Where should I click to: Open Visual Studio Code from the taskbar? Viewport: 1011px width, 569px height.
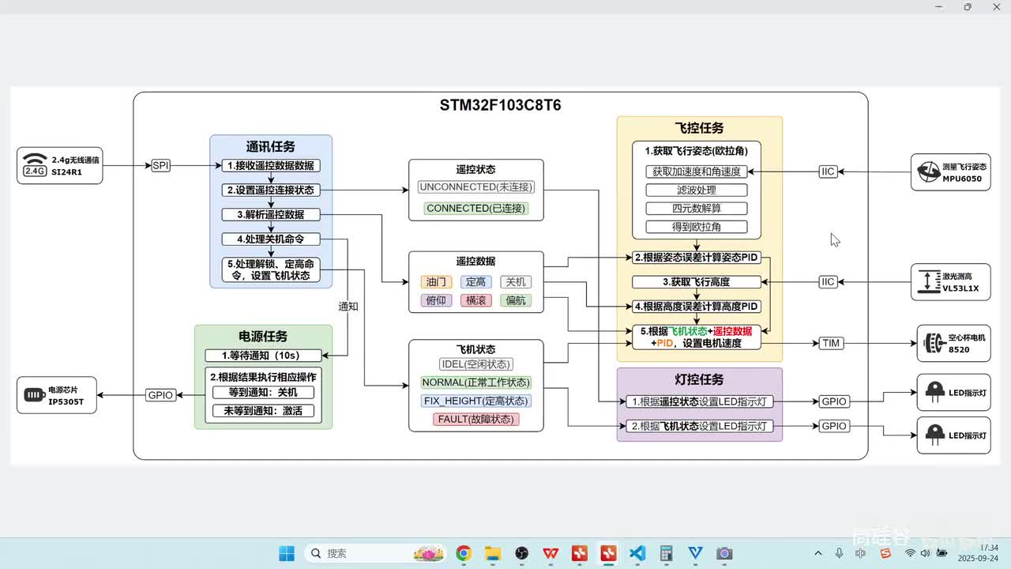coord(637,553)
